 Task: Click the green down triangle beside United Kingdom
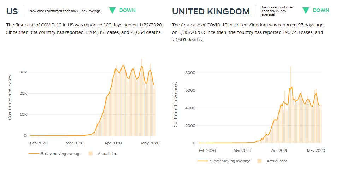[x=306, y=11]
